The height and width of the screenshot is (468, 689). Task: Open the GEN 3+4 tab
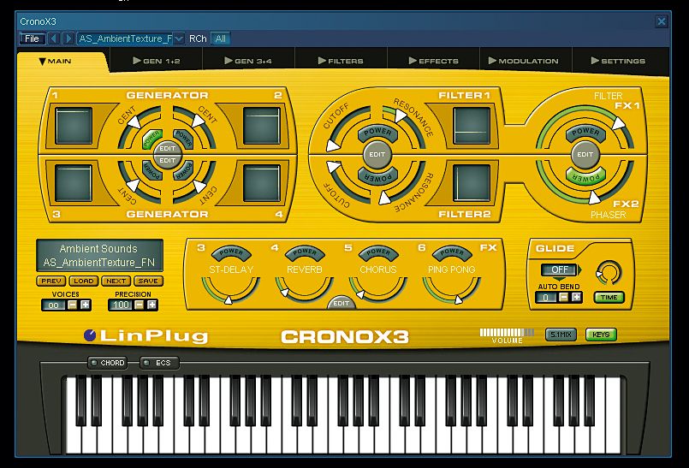pos(248,61)
